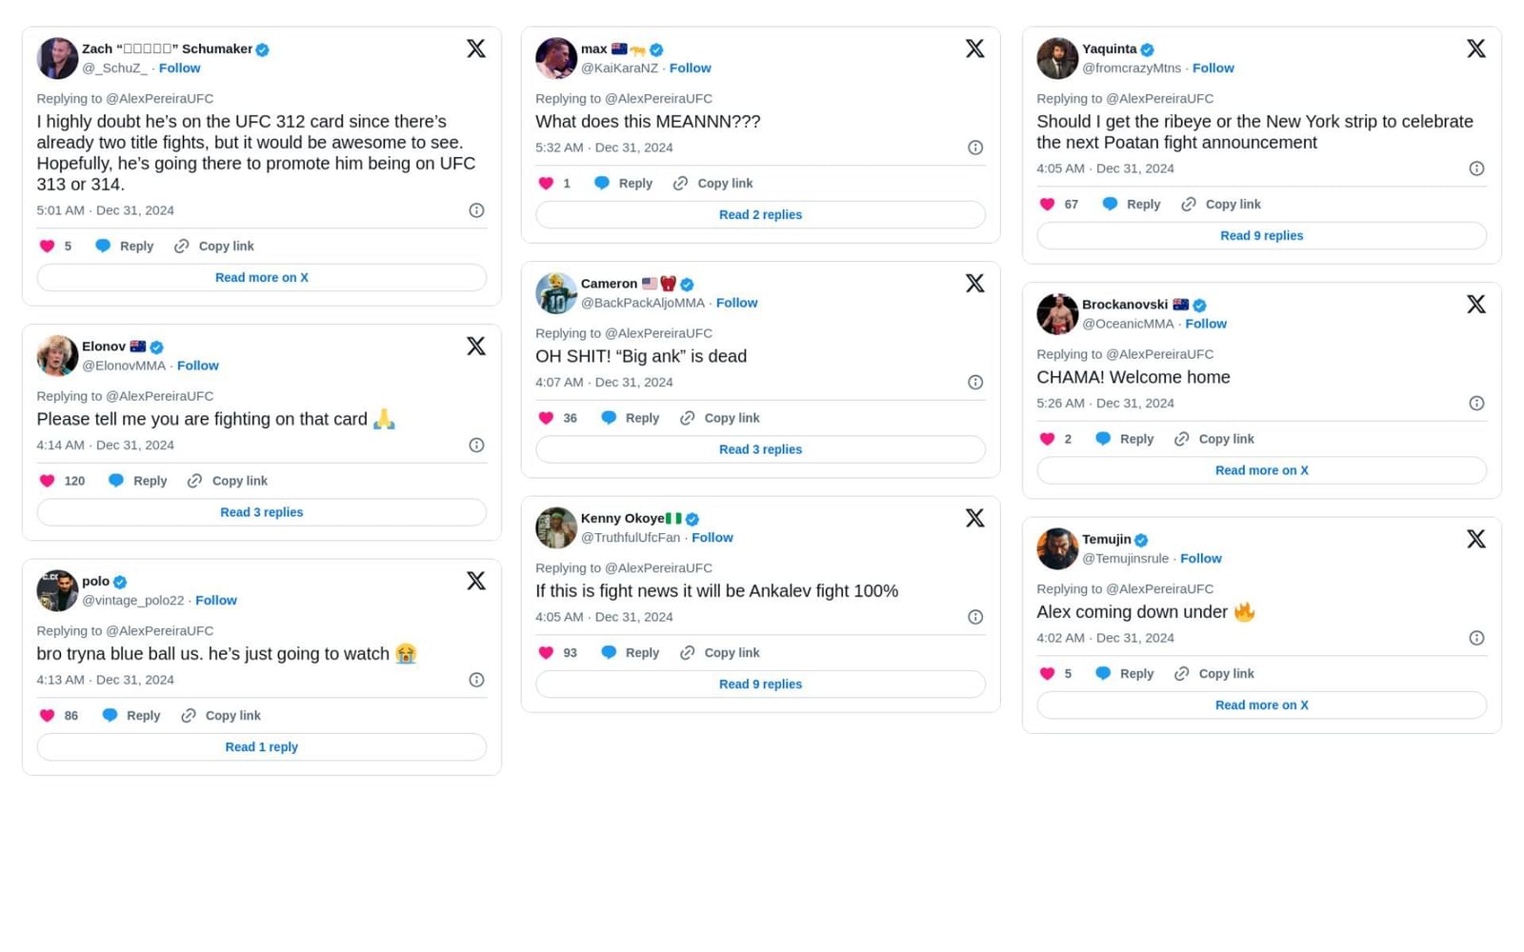Click the @vintage_polo22 handle
The height and width of the screenshot is (952, 1524).
132,600
